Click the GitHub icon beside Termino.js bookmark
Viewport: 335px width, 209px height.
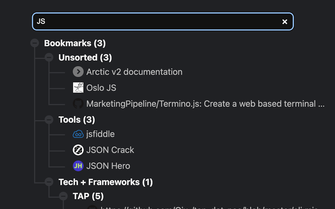point(78,104)
